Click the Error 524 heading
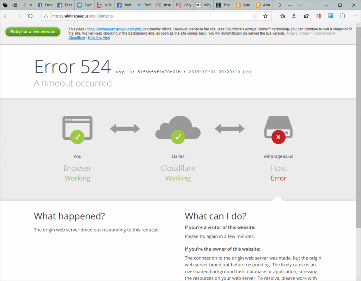This screenshot has height=281, width=361. point(73,67)
